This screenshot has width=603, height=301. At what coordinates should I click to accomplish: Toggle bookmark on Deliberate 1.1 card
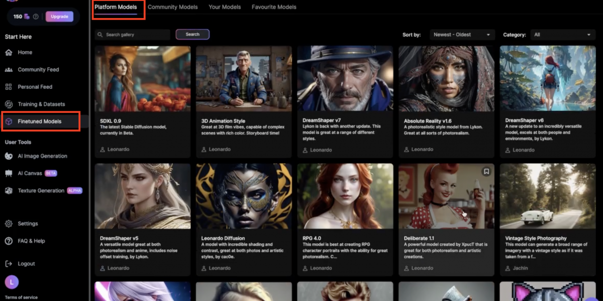click(x=486, y=172)
